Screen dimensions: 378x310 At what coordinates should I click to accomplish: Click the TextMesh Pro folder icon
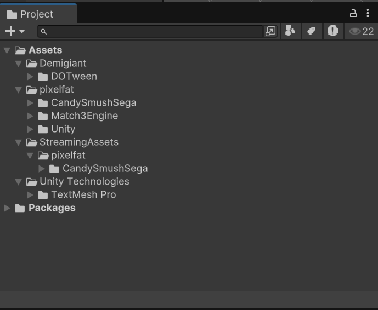[x=43, y=195]
